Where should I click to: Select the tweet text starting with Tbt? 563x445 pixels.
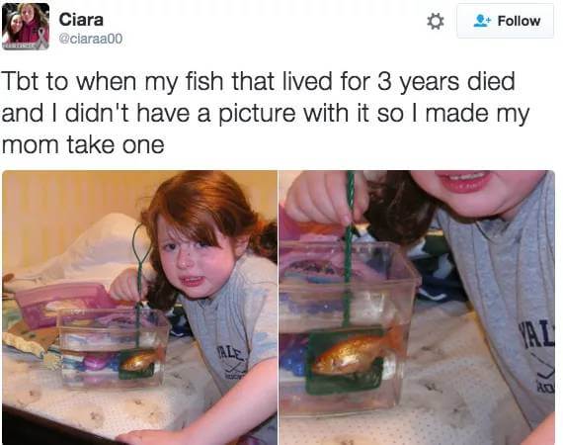tap(265, 113)
